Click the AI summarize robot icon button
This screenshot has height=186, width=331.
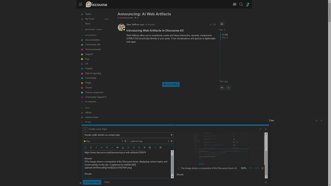coord(222,24)
